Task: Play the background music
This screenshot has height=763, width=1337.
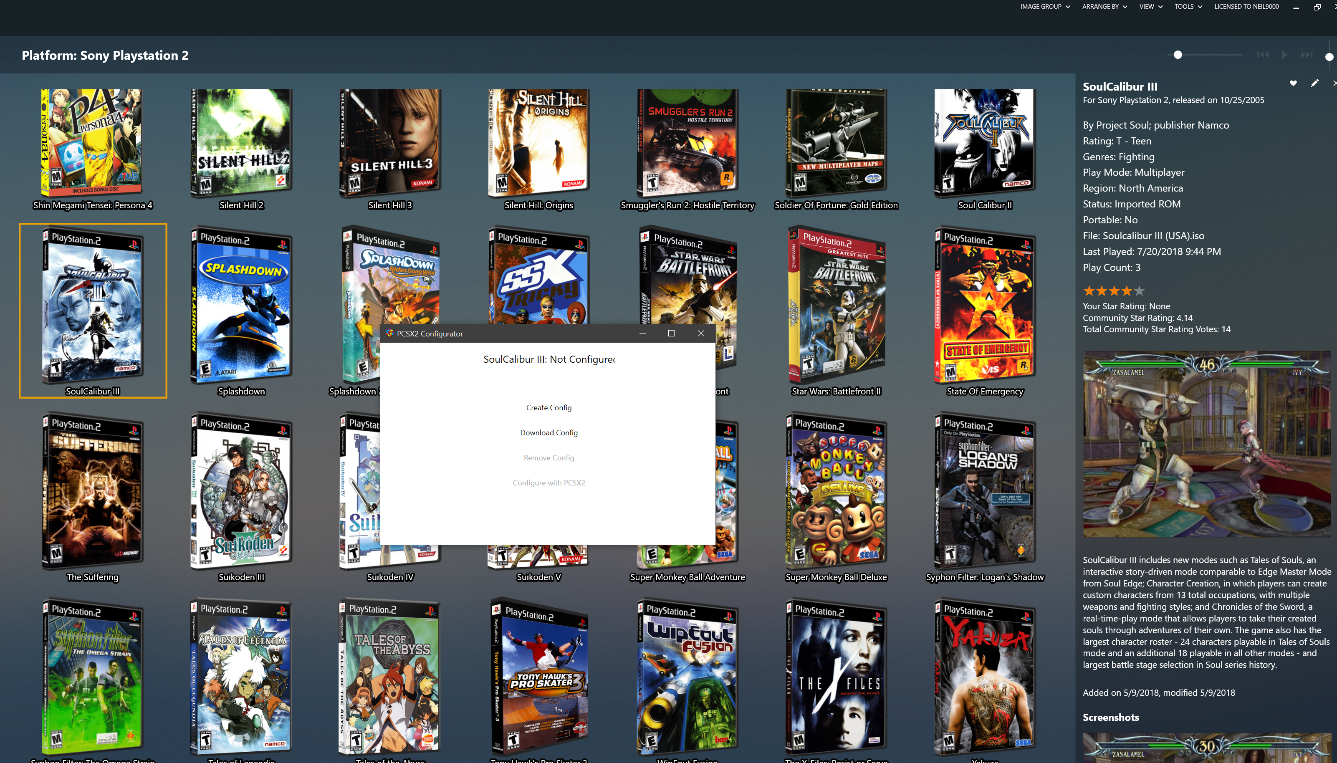Action: (1284, 55)
